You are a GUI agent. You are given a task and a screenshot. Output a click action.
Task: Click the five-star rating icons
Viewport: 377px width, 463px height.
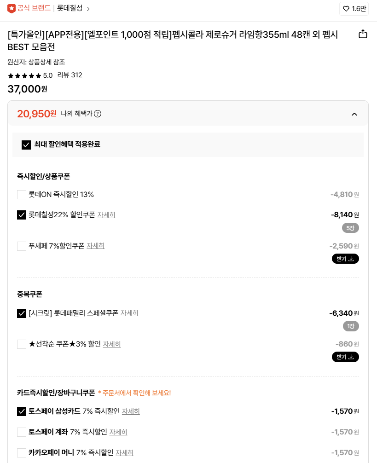(x=24, y=75)
